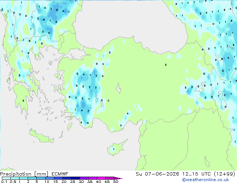Click the arrow tip above 50 on legend
The width and height of the screenshot is (237, 183).
[119, 179]
